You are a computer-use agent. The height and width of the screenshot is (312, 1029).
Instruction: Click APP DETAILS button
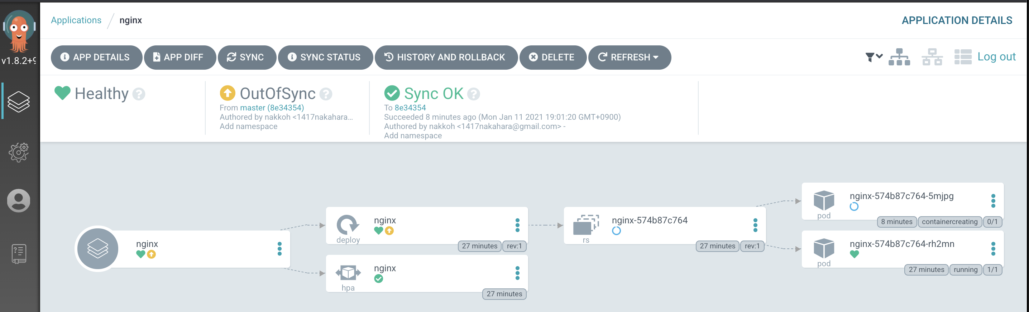pyautogui.click(x=96, y=58)
